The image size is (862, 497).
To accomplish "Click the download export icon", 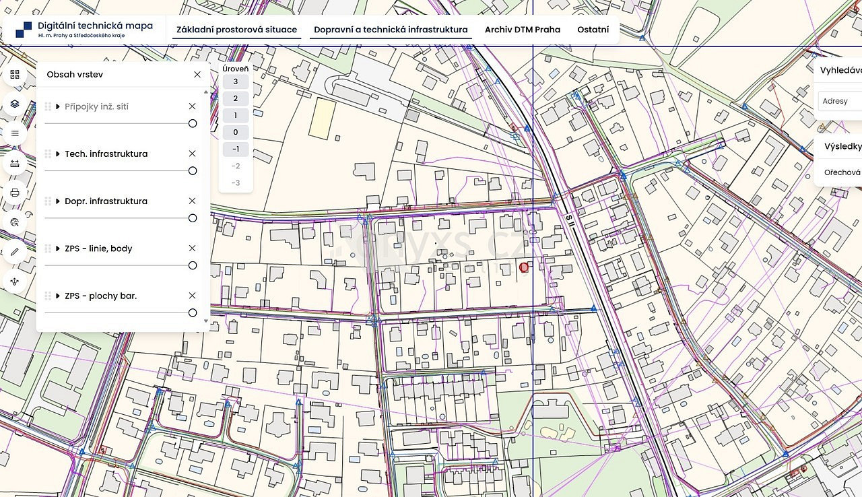I will pyautogui.click(x=15, y=281).
